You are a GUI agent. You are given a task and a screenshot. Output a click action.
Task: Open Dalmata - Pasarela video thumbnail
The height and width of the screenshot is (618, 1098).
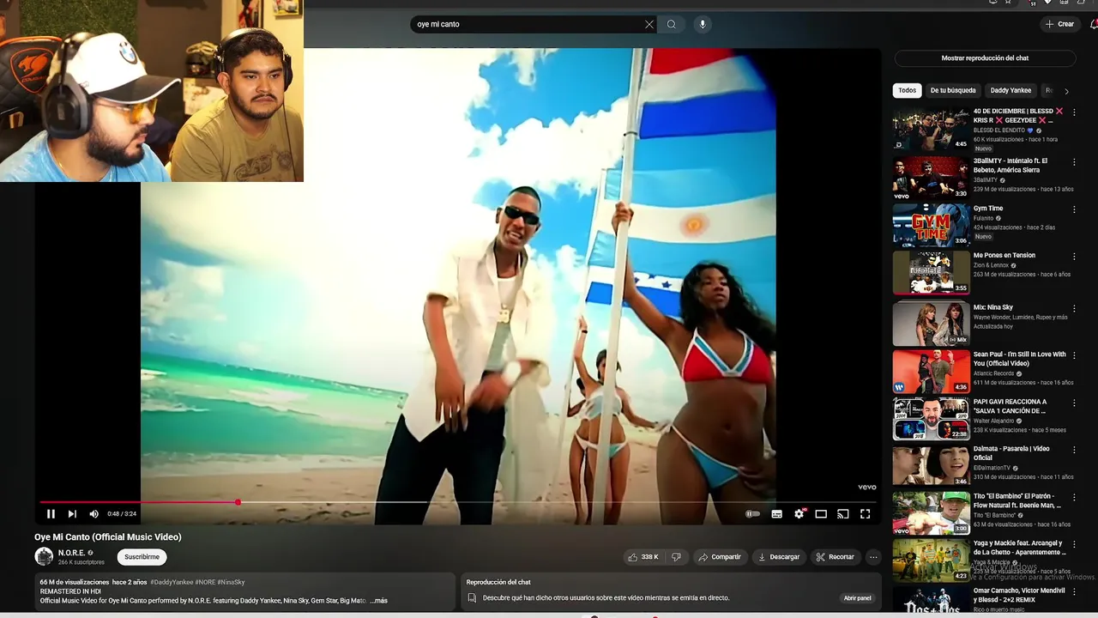tap(931, 465)
